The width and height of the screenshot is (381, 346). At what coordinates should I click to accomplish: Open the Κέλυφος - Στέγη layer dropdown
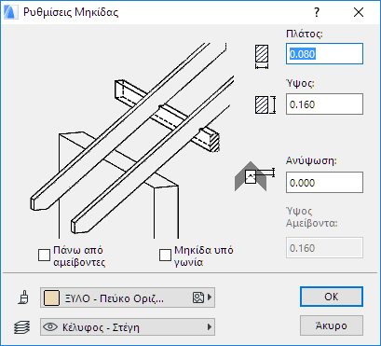pos(128,326)
